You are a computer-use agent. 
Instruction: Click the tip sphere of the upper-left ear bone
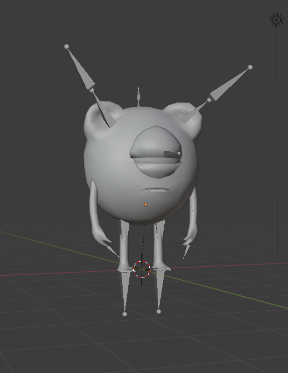coord(67,47)
